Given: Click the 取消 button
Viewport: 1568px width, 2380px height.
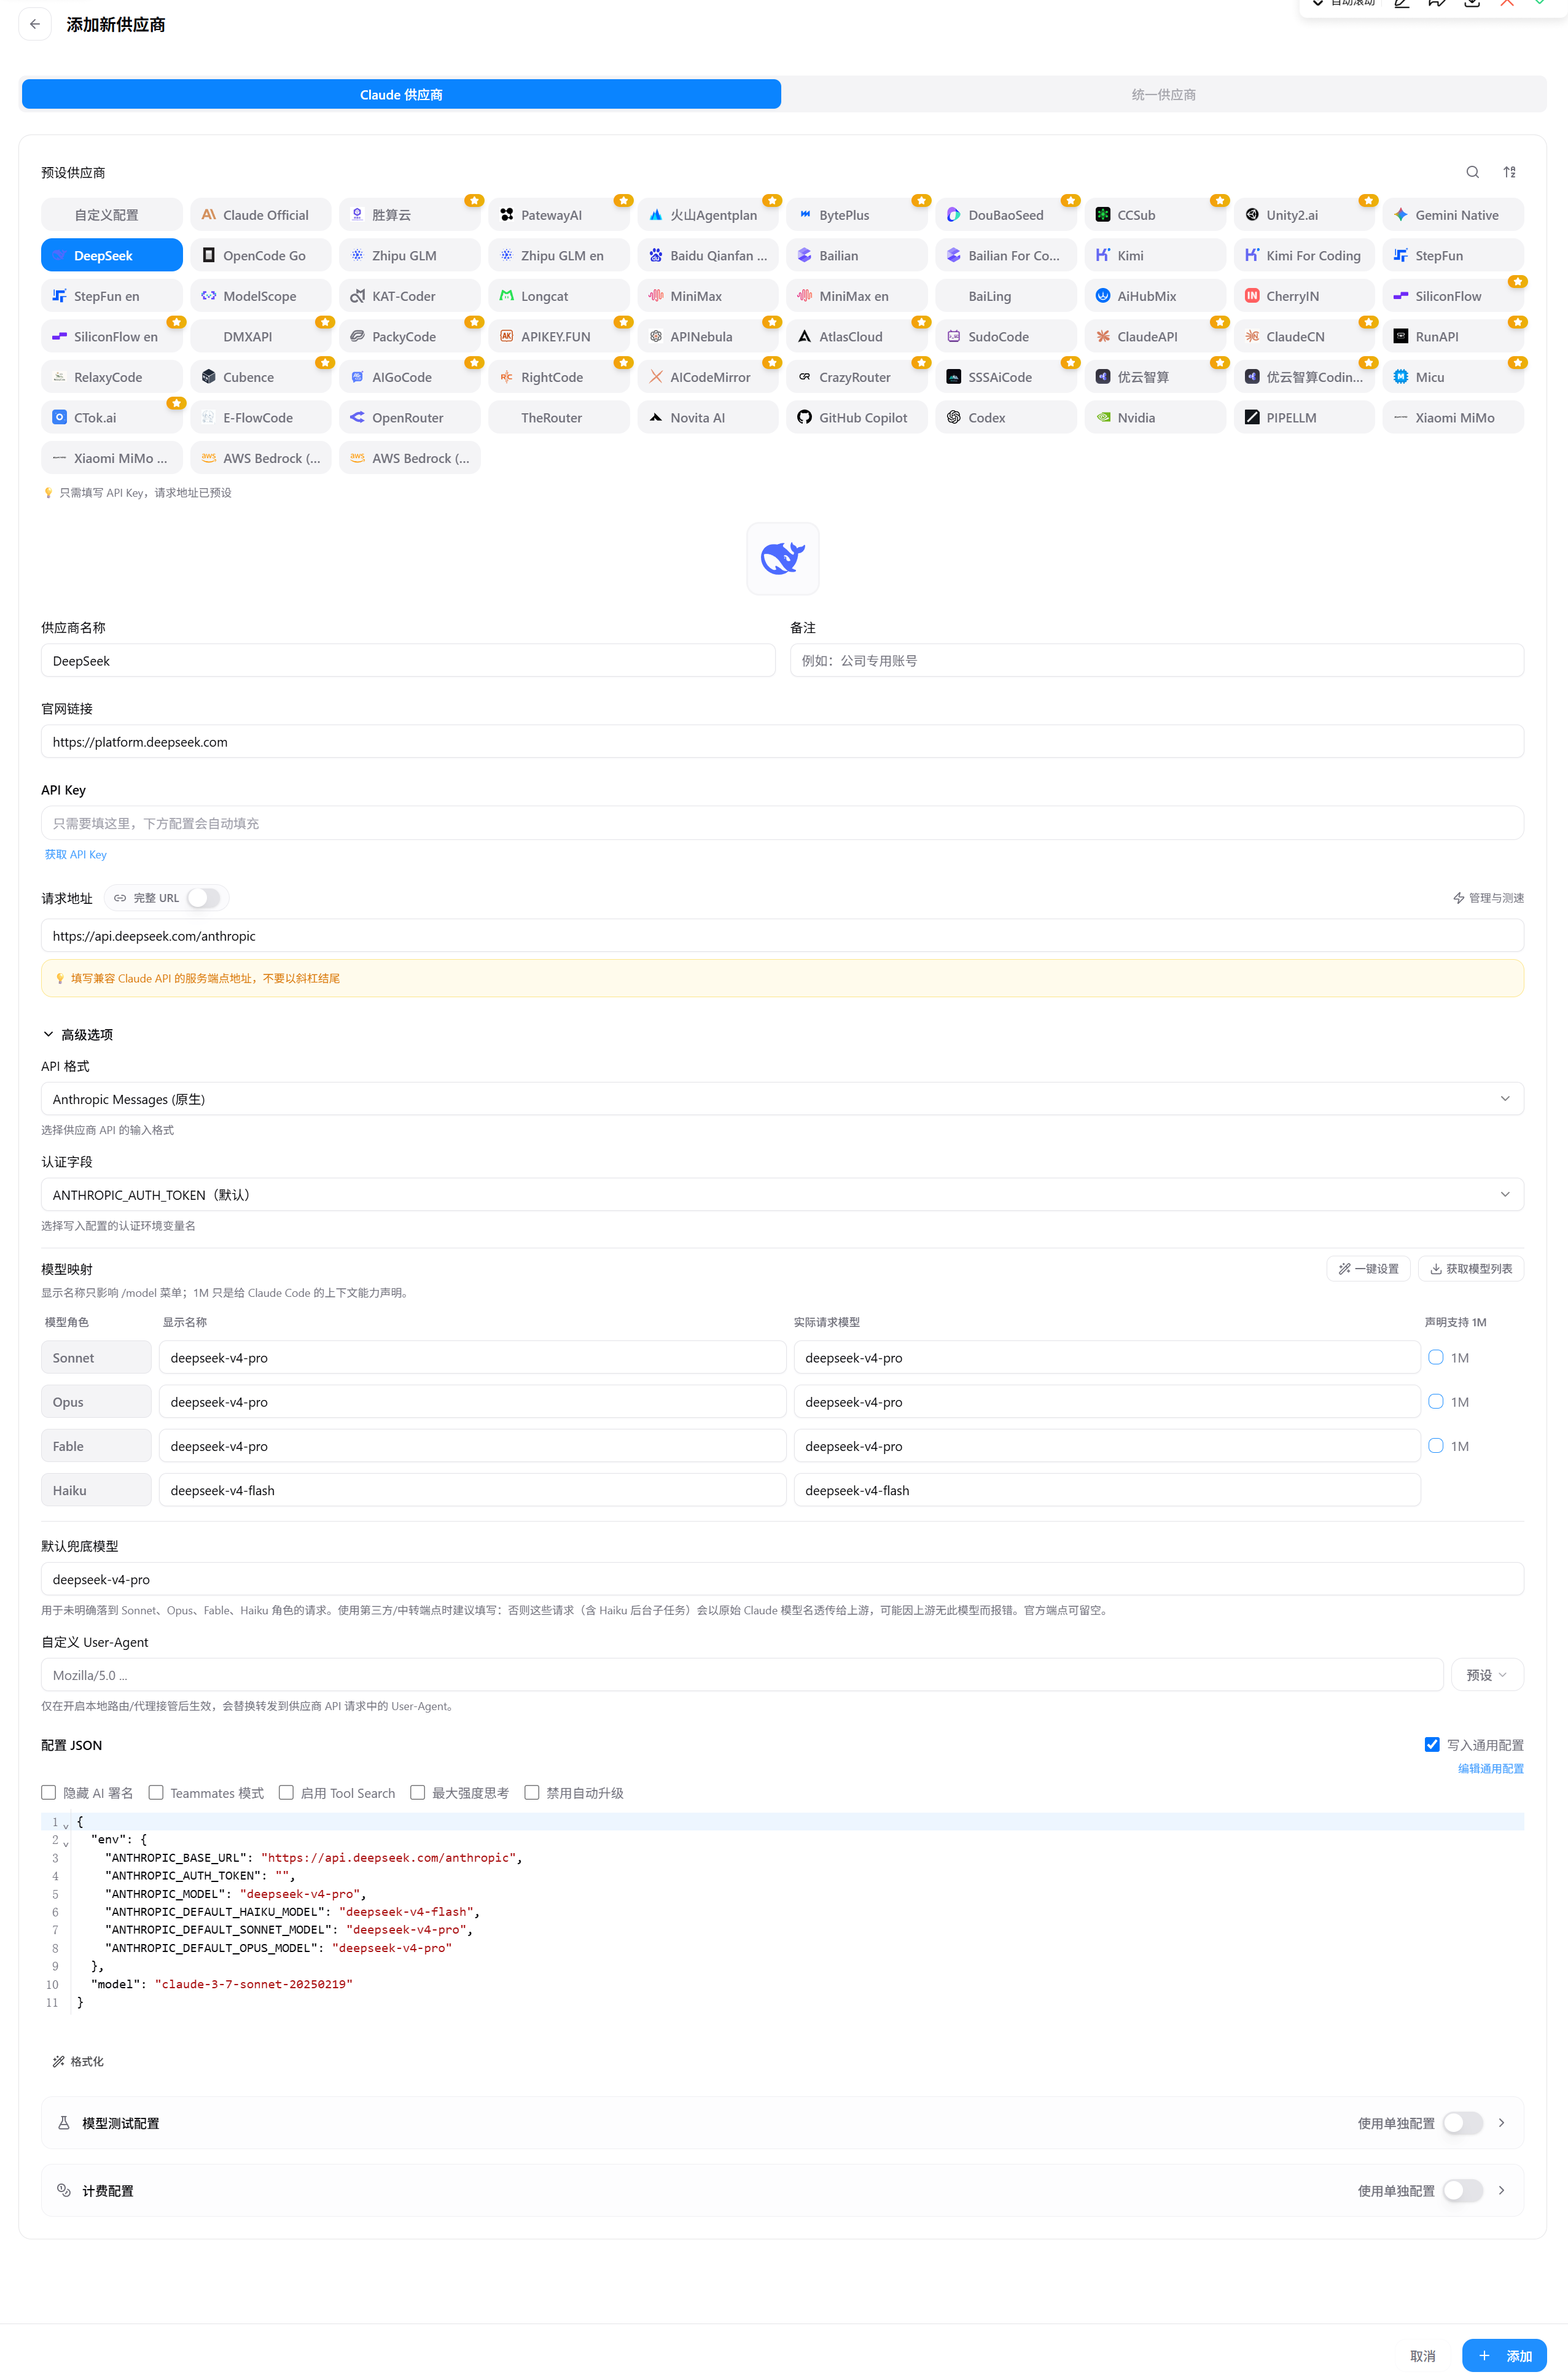Looking at the screenshot, I should coord(1422,2355).
